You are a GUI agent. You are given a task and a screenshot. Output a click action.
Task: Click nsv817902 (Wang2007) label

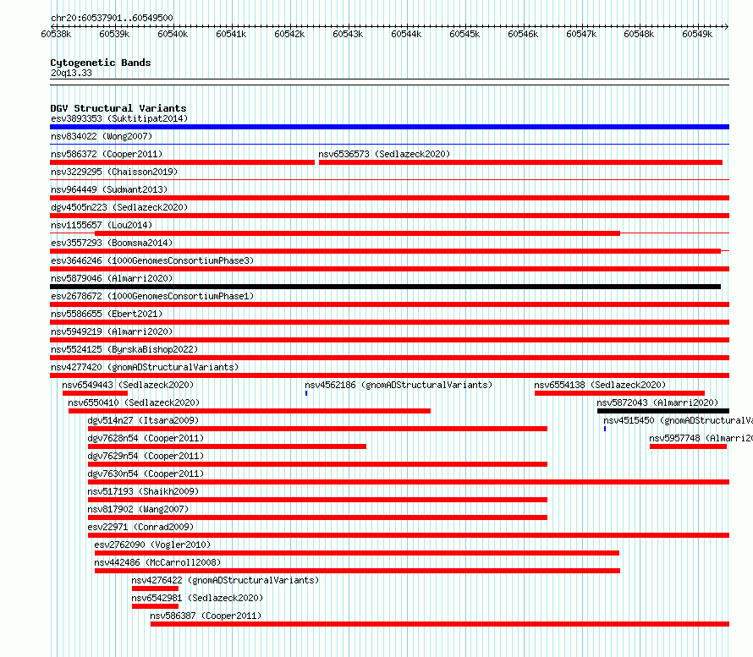click(138, 509)
